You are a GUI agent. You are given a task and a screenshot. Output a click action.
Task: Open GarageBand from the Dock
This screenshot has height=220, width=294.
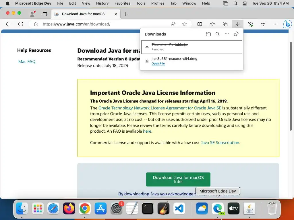pos(163,208)
